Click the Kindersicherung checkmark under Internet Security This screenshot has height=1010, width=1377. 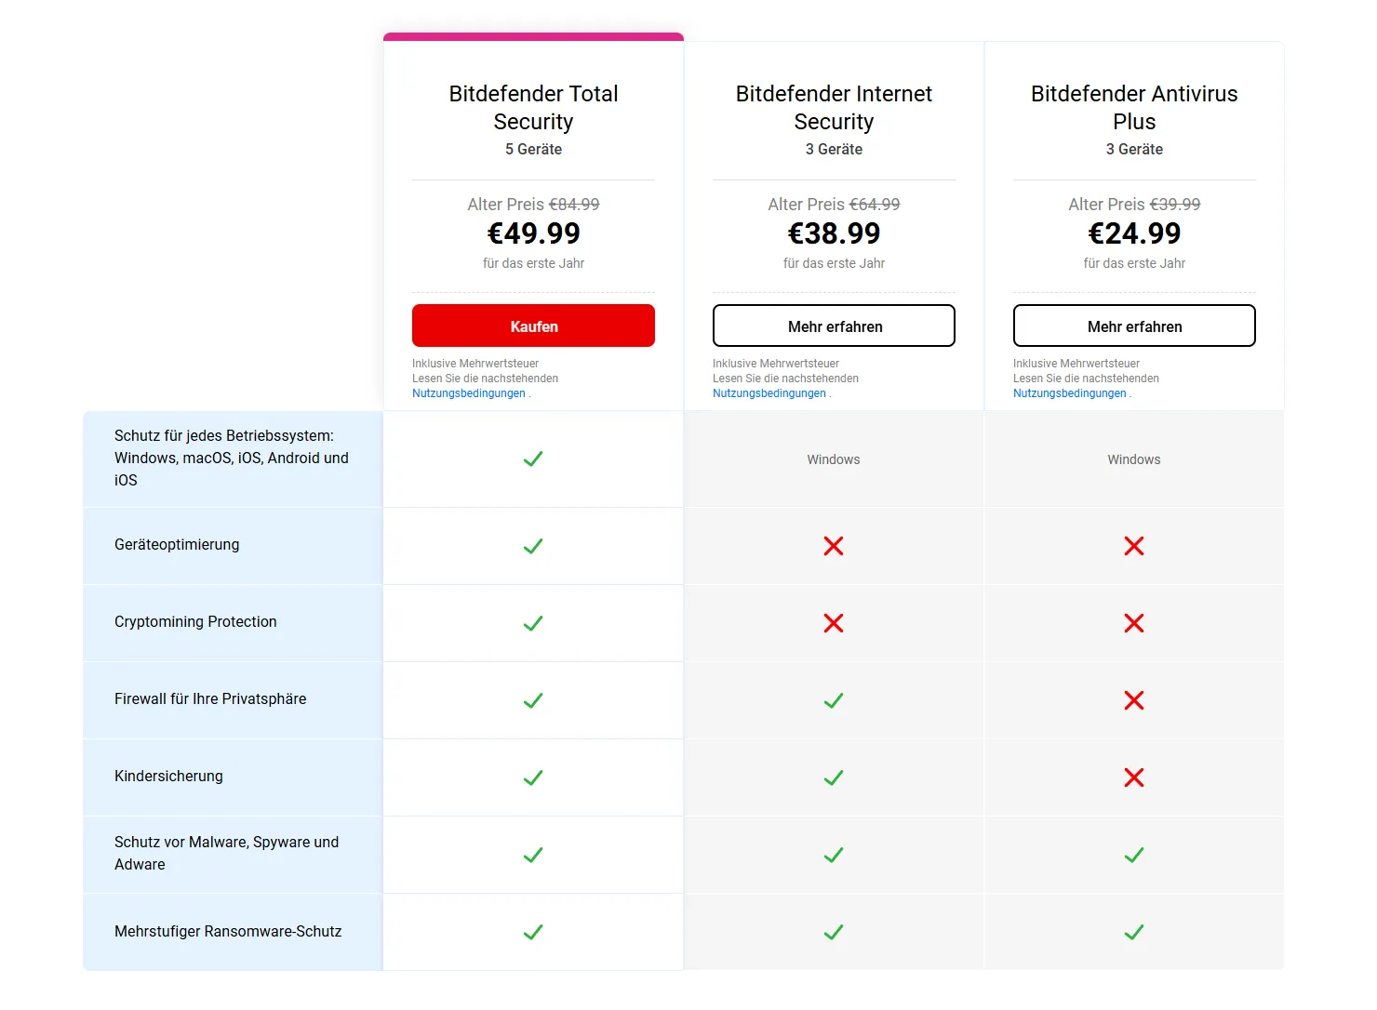click(x=834, y=777)
